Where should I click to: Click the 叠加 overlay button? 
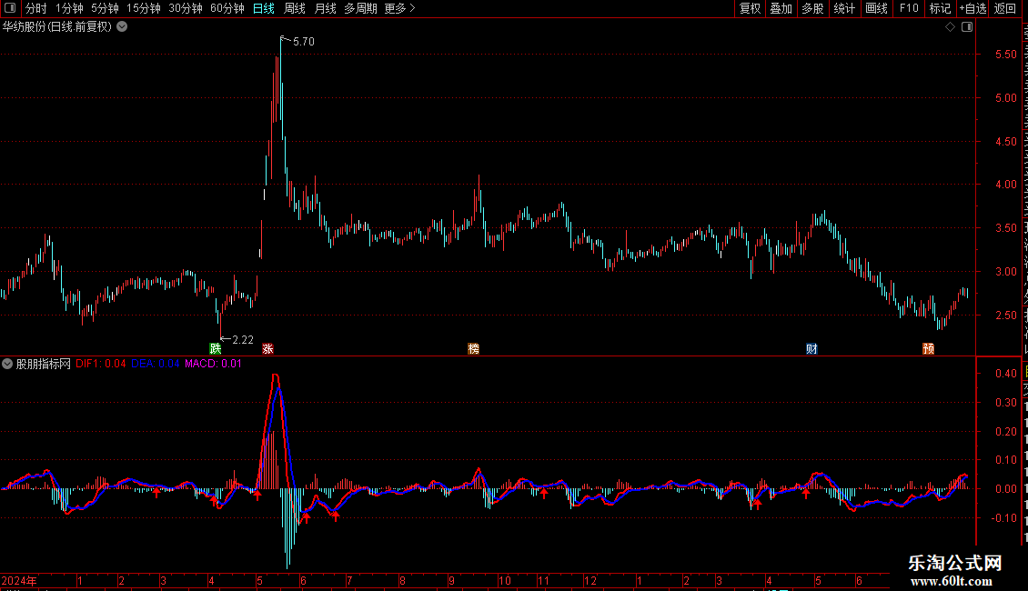781,8
